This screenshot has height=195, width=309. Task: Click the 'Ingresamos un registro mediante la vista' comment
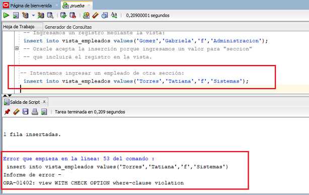tap(94, 33)
